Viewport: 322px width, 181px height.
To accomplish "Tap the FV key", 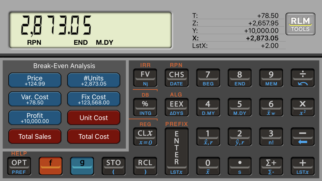I will point(145,78).
